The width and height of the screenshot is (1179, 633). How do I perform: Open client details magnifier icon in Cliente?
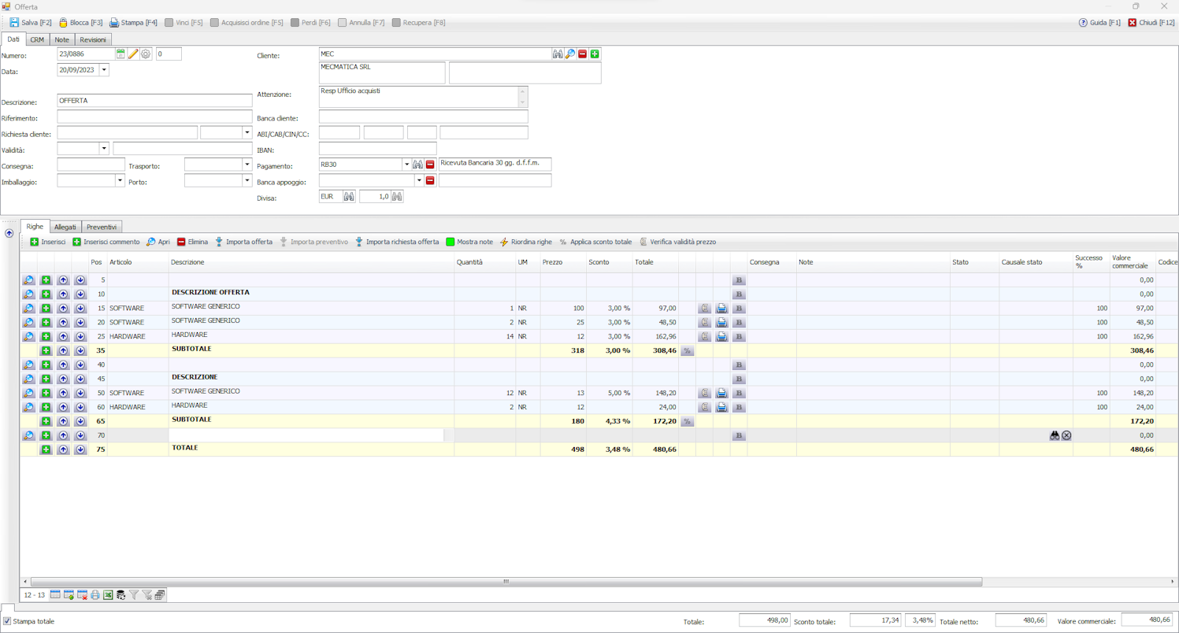pyautogui.click(x=570, y=54)
